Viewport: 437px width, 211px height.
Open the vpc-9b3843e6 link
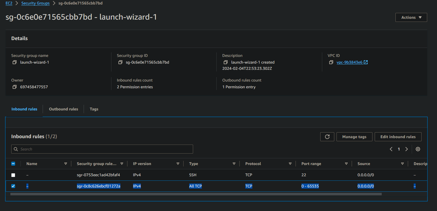point(349,62)
